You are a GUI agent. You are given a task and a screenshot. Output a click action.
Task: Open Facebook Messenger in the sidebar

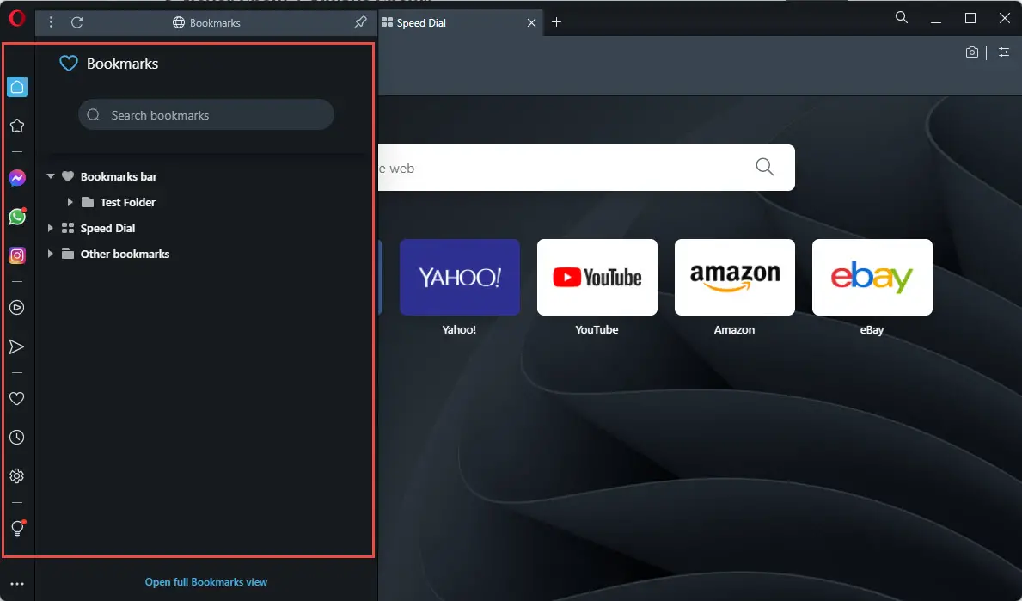[17, 177]
